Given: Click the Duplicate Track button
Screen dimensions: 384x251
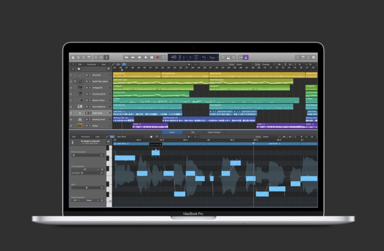Looking at the screenshot, I should click(x=79, y=69).
